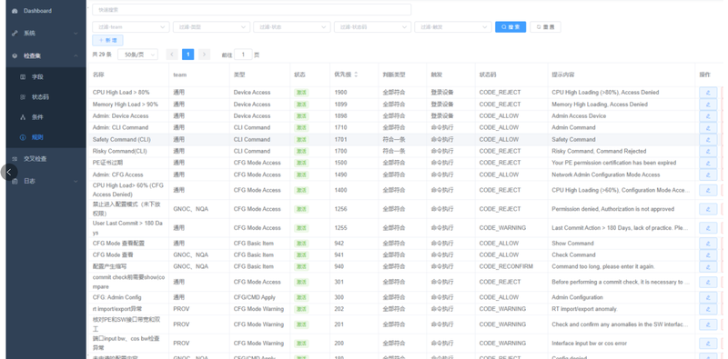The height and width of the screenshot is (359, 728).
Task: Edit the Memory High Load > 90% rule
Action: tap(708, 105)
